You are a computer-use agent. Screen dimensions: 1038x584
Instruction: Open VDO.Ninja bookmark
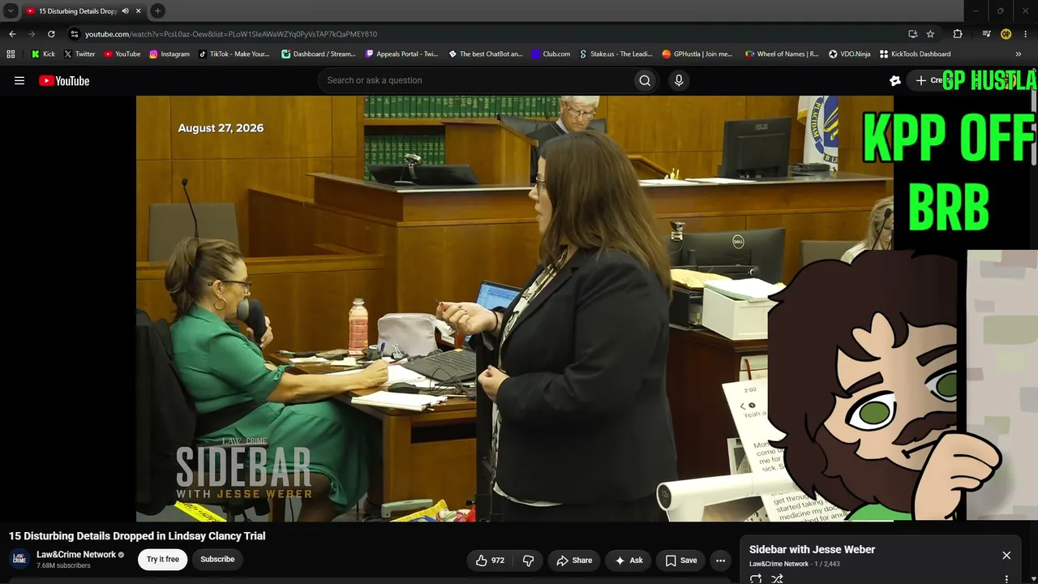pos(849,54)
